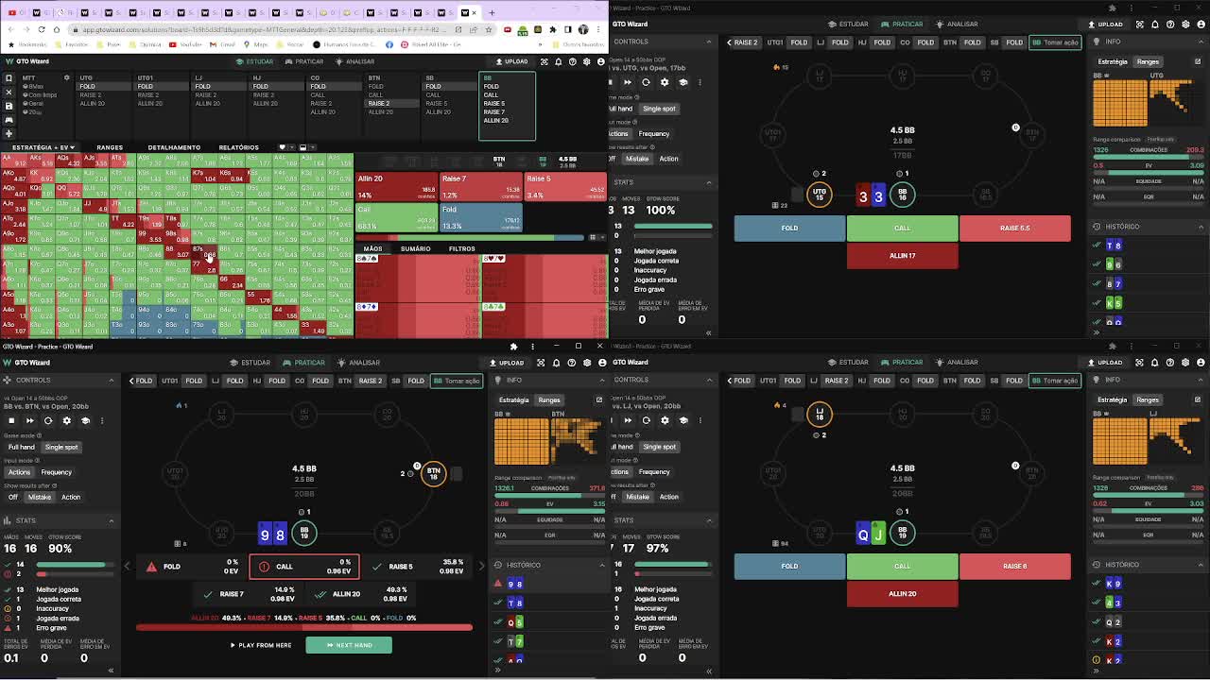Open a new browser tab
The width and height of the screenshot is (1210, 680).
pyautogui.click(x=492, y=12)
